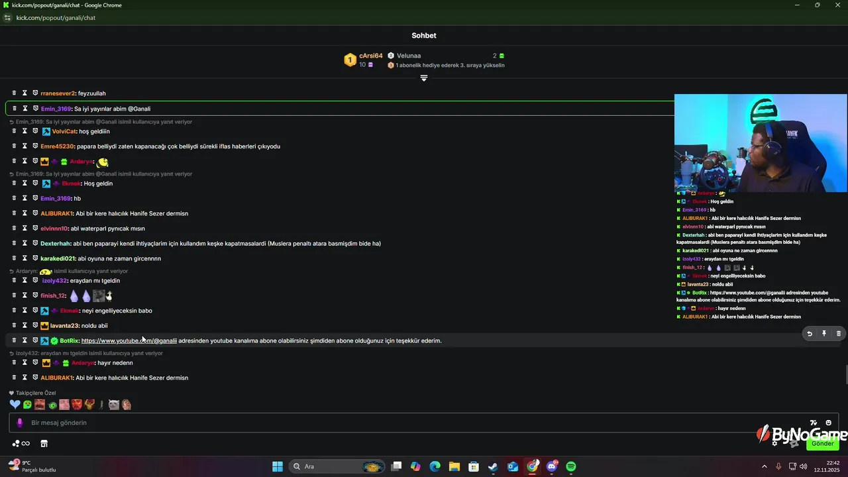Expand the leaderboard with chevron below cArsi64

coord(424,78)
